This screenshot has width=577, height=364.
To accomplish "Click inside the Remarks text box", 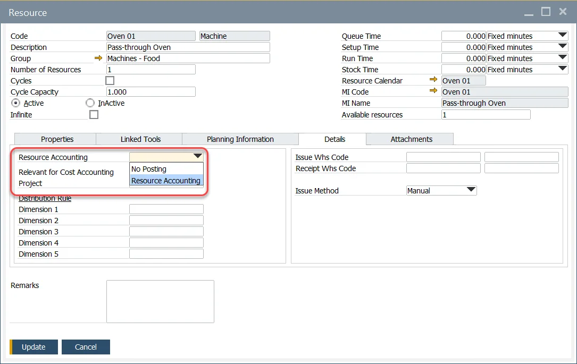I will pos(160,300).
